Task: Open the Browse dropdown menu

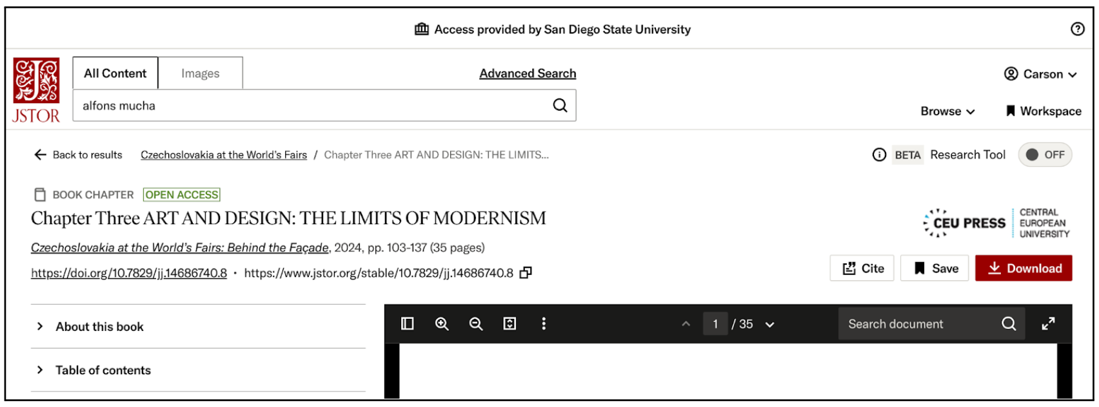Action: (947, 111)
